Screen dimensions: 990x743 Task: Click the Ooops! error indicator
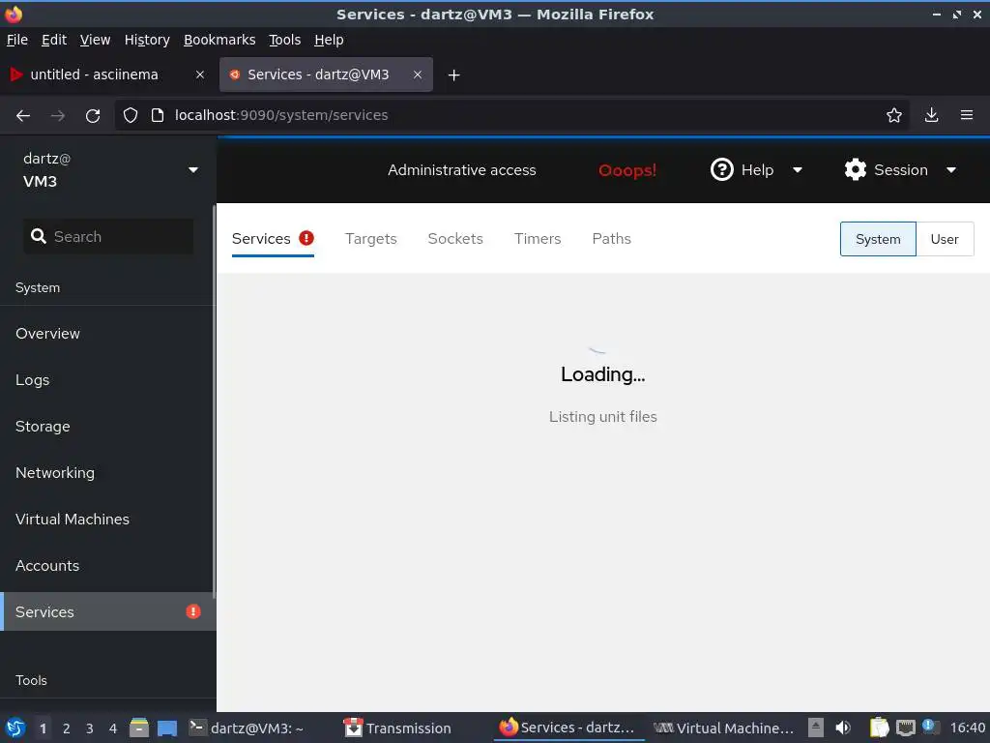click(x=626, y=170)
